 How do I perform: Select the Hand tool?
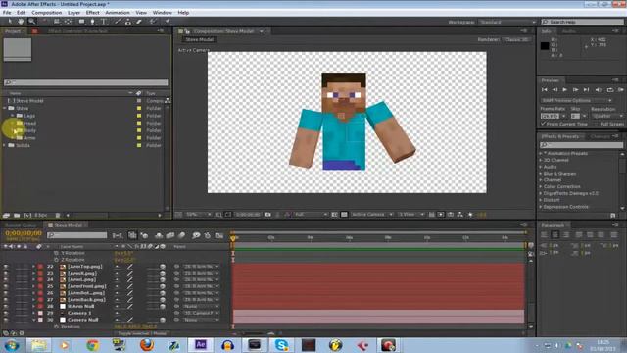tap(21, 22)
